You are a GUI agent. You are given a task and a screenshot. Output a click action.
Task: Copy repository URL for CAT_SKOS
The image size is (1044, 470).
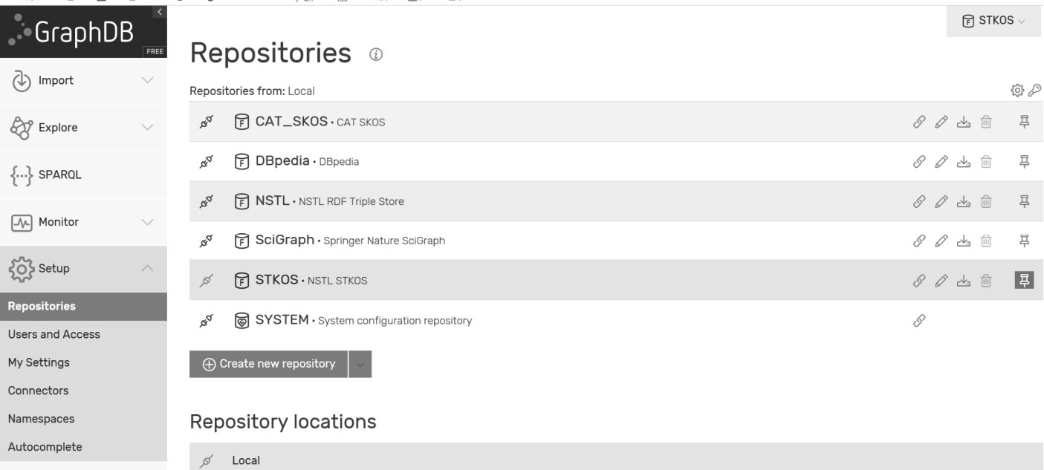coord(920,122)
